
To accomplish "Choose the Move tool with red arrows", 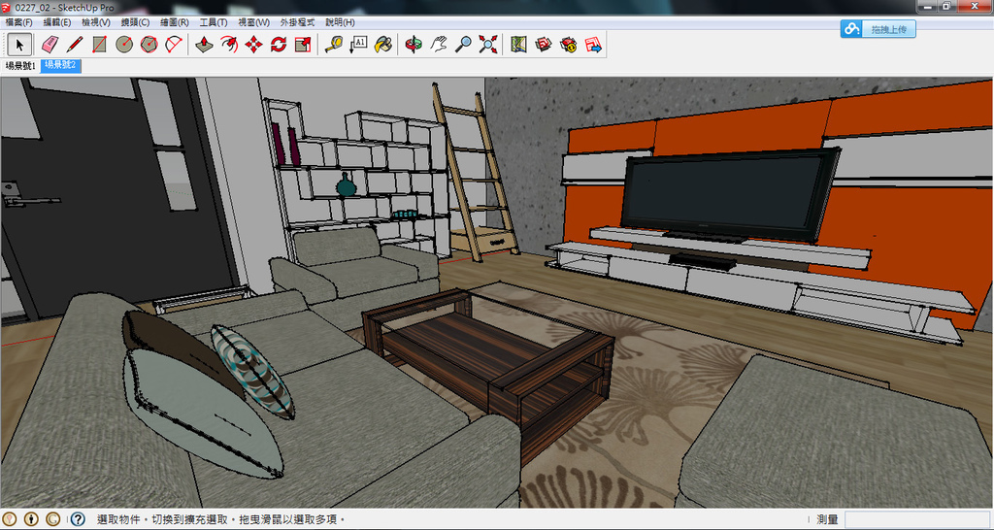I will click(x=253, y=45).
